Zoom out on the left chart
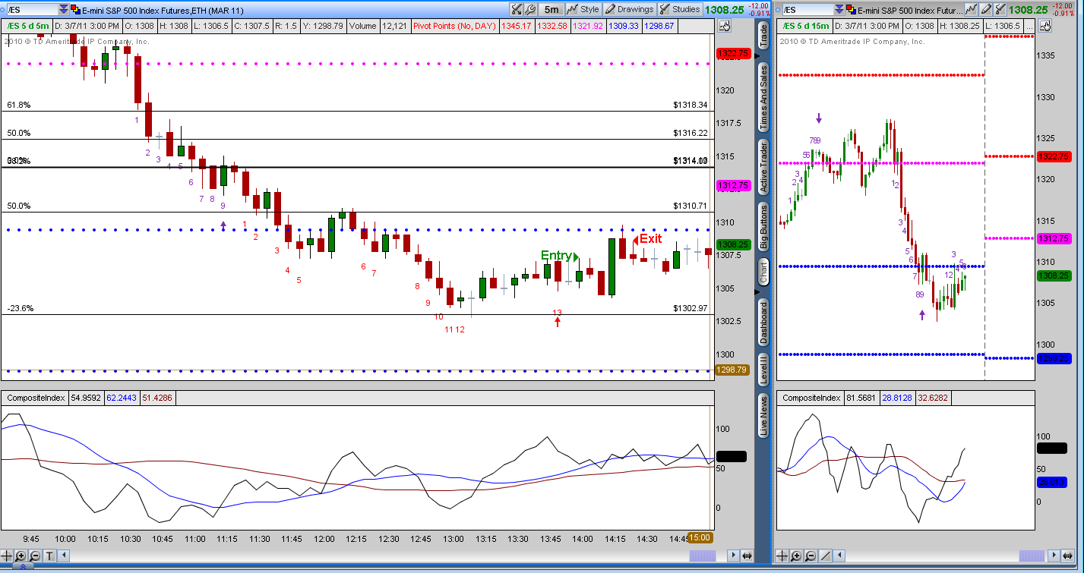The image size is (1084, 573). [x=34, y=556]
